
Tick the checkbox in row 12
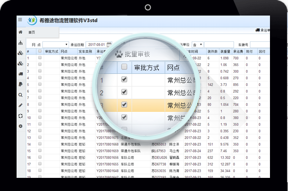click(40, 131)
